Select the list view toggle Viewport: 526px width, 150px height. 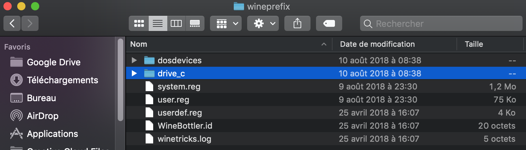(158, 23)
